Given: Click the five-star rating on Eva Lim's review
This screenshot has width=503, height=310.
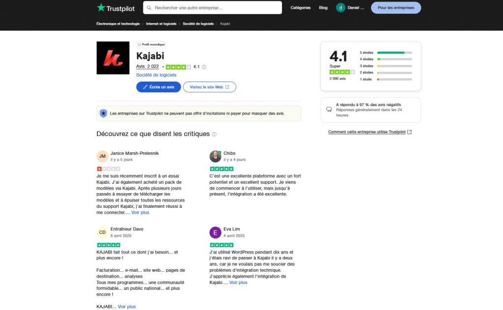Looking at the screenshot, I should (222, 245).
